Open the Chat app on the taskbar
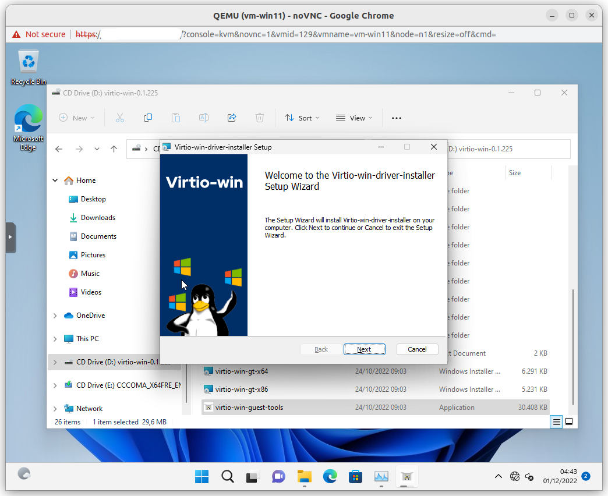608x496 pixels. 278,476
